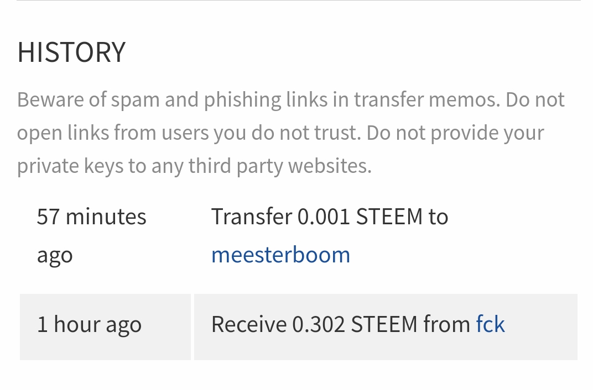Click the word 'Transfer' in first row
Screen dimensions: 593x390
pyautogui.click(x=251, y=217)
